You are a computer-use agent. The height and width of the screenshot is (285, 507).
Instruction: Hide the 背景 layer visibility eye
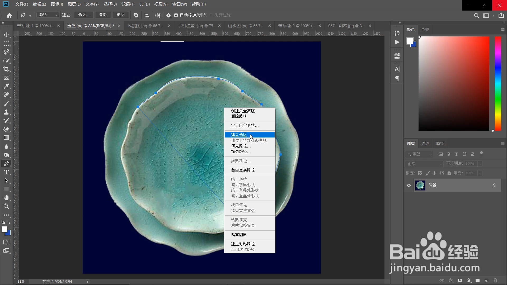409,185
